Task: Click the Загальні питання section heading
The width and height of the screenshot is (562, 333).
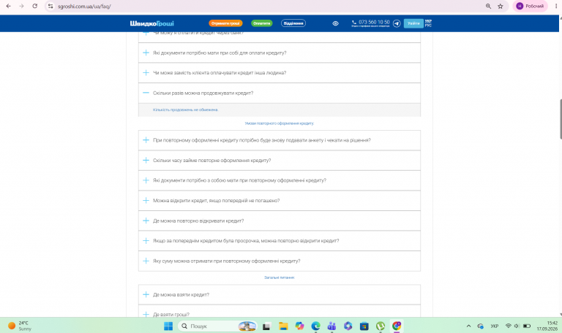Action: click(x=280, y=277)
